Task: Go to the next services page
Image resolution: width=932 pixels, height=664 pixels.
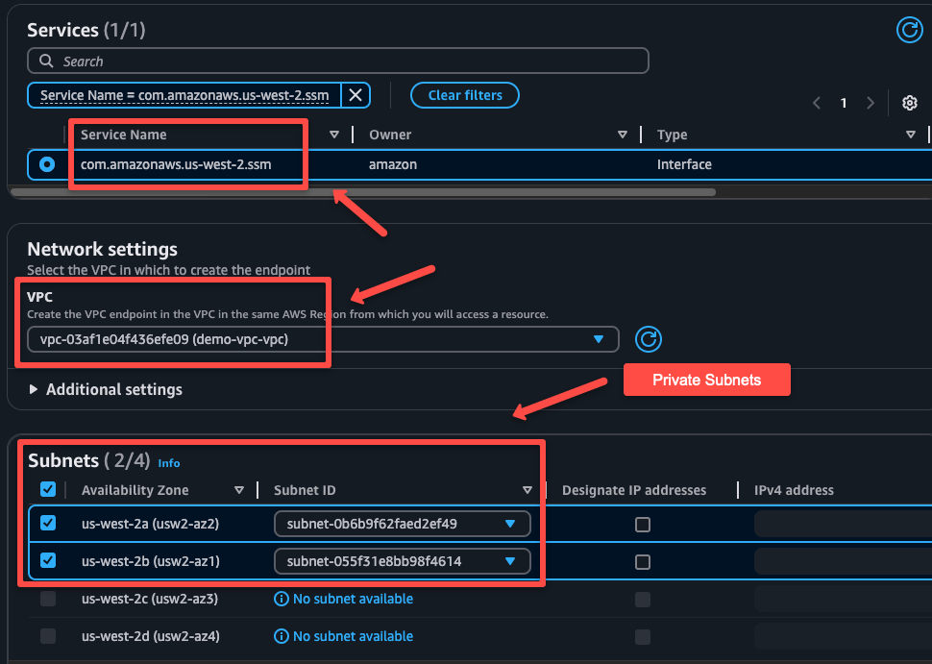Action: coord(871,102)
